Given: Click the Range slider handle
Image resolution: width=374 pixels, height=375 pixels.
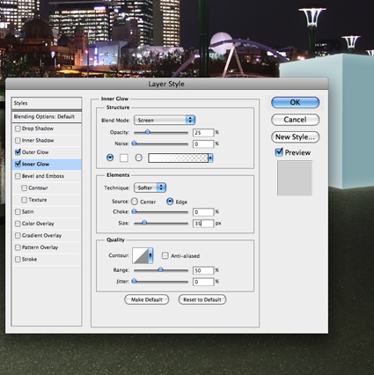Looking at the screenshot, I should tap(160, 269).
